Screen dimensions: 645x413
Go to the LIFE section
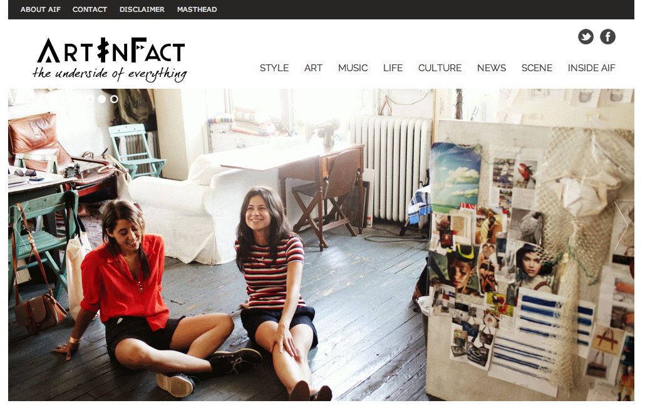click(393, 68)
